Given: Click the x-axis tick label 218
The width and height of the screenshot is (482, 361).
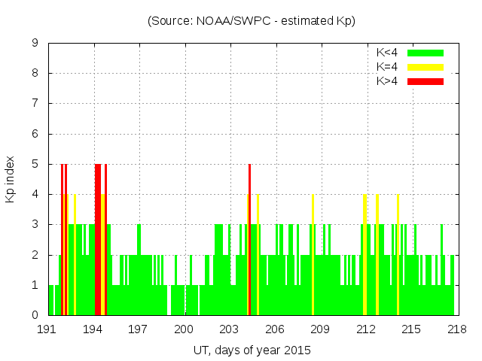Looking at the screenshot, I should [x=457, y=329].
